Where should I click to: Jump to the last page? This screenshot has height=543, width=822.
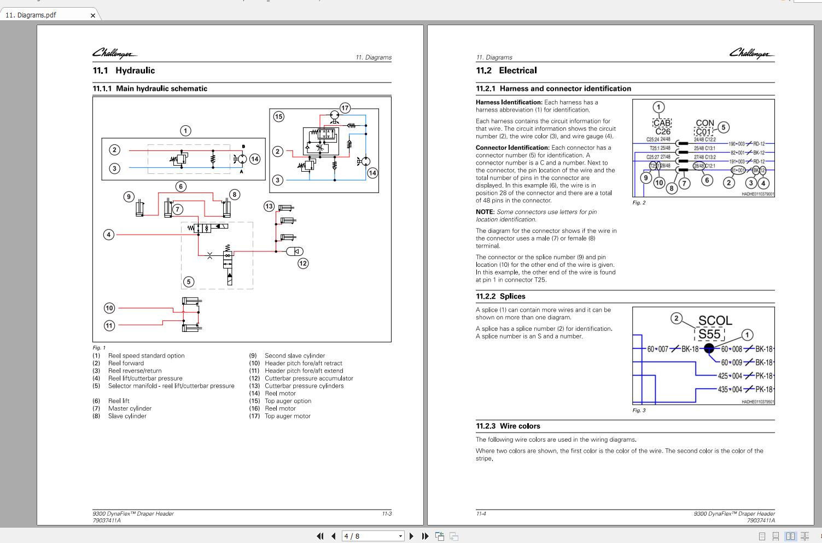click(x=425, y=536)
